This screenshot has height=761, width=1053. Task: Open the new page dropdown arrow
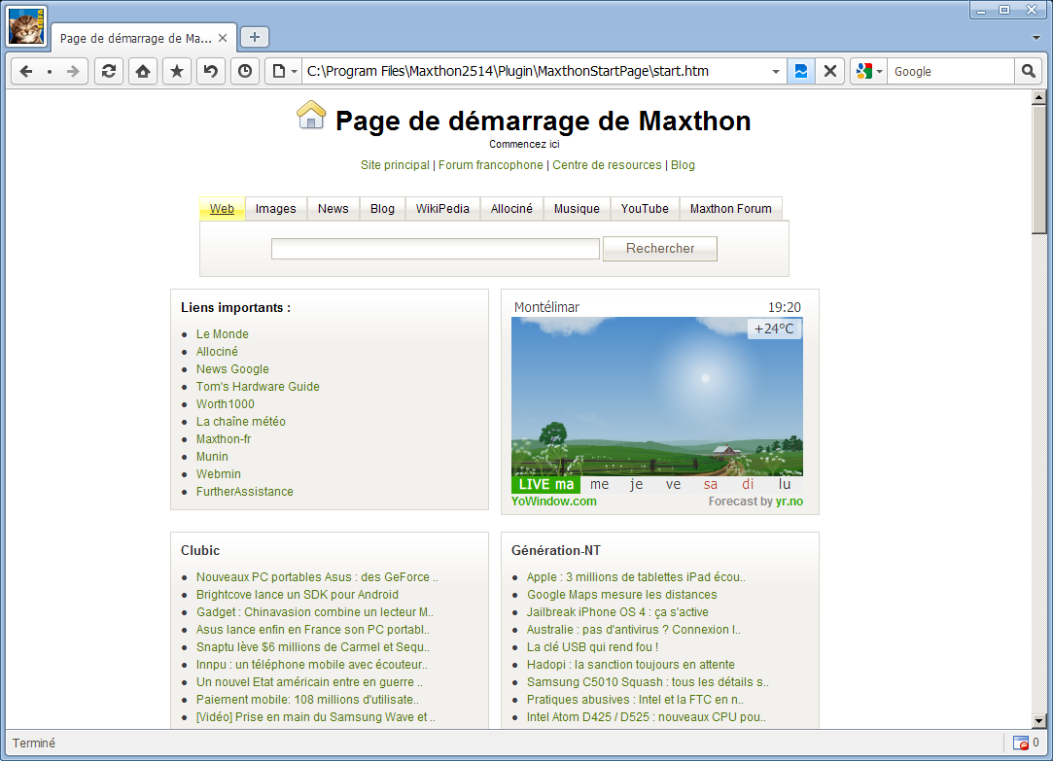pos(295,71)
